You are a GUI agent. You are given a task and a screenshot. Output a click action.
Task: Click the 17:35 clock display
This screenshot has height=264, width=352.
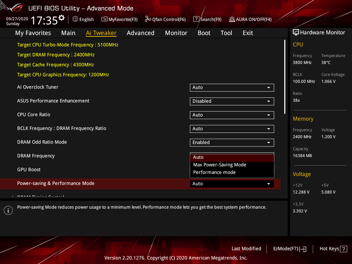(44, 20)
